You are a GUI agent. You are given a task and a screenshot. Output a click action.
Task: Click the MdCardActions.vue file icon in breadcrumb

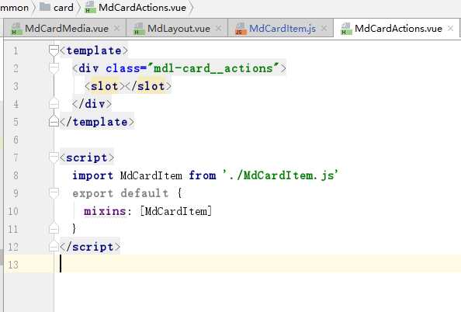pos(90,7)
